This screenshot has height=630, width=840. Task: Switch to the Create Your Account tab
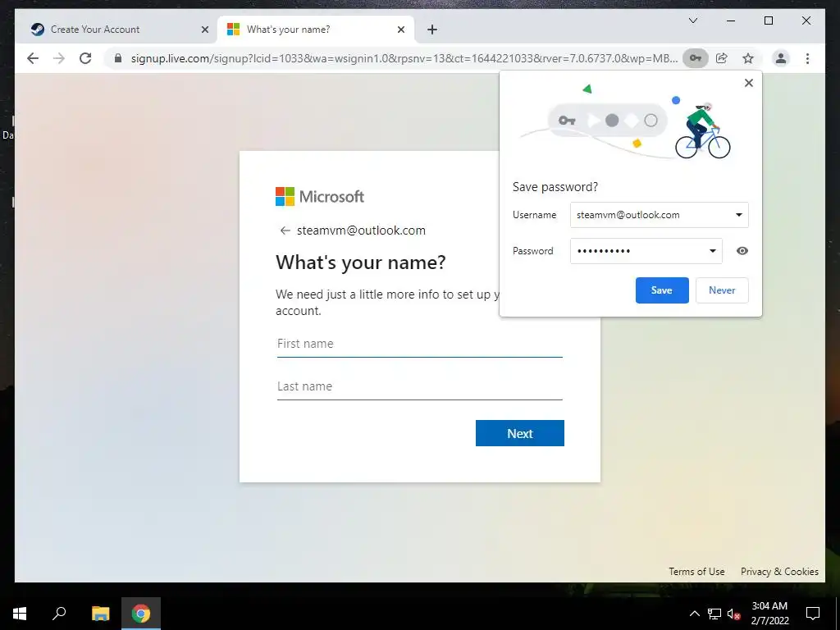(116, 30)
